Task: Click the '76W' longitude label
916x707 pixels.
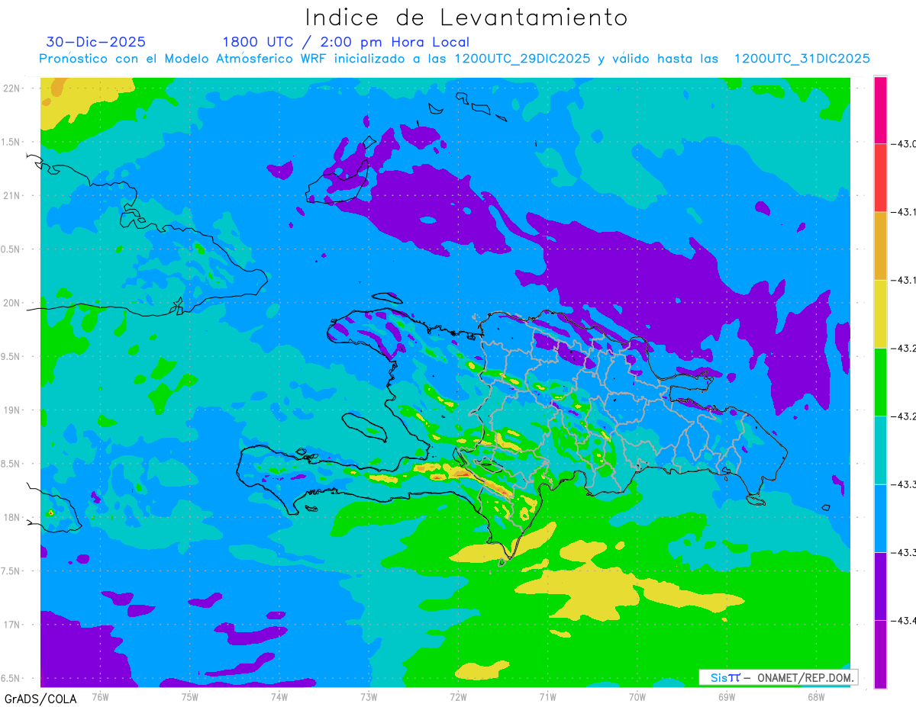Action: [100, 696]
